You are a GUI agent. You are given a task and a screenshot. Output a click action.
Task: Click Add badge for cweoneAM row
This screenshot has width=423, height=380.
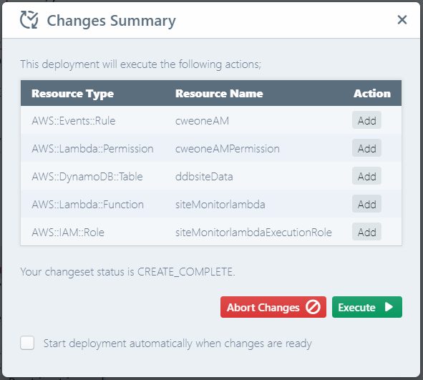366,120
